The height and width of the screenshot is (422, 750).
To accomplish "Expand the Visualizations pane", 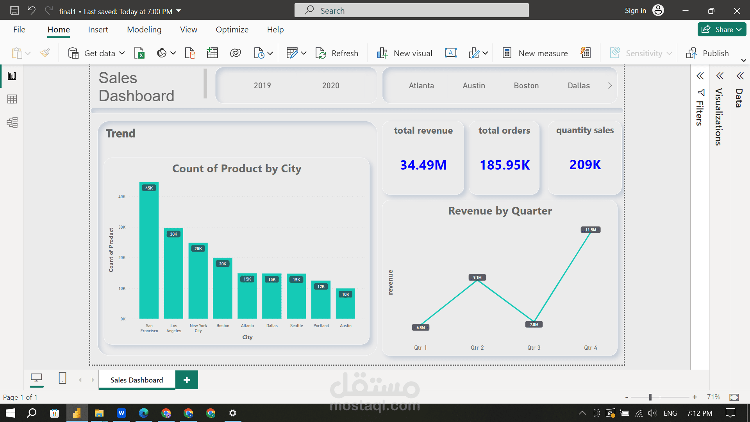I will [720, 76].
